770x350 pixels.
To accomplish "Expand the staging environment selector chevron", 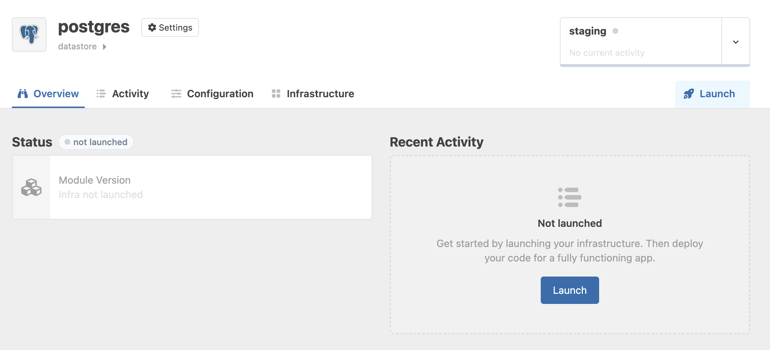I will [735, 42].
